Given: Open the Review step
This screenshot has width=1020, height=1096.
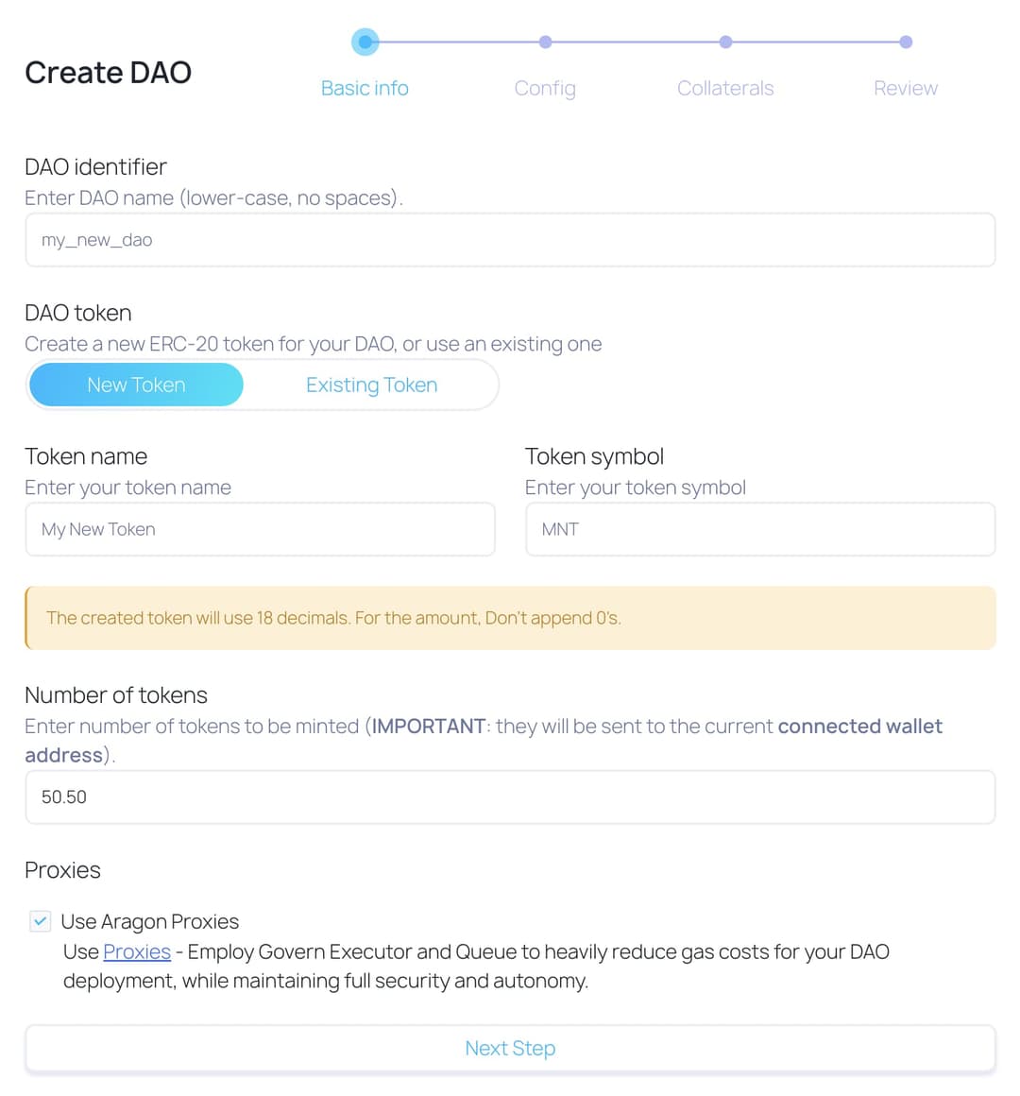Looking at the screenshot, I should click(906, 88).
